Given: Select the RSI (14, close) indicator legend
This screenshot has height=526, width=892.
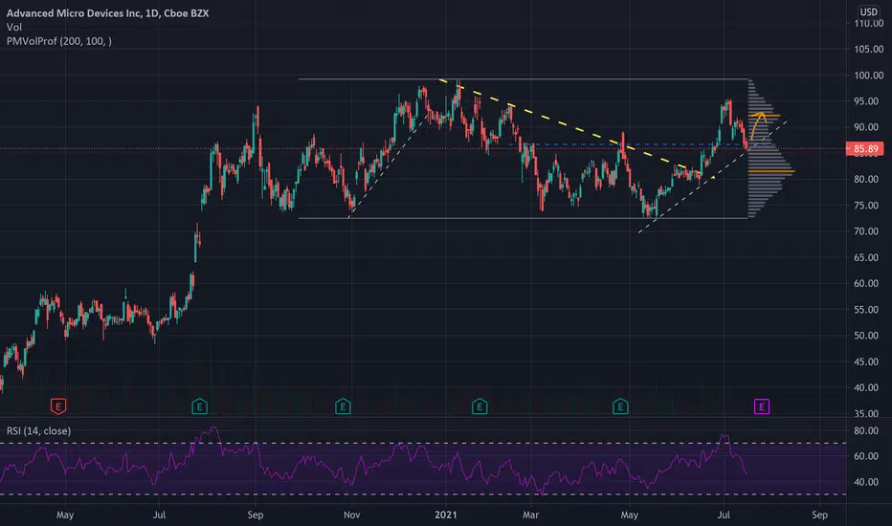Looking at the screenshot, I should click(x=38, y=430).
